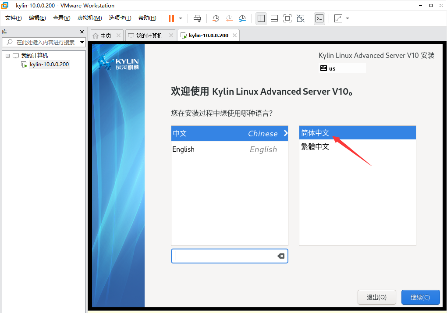Close the kylin-10.0.0.200 tab
The height and width of the screenshot is (313, 447).
234,36
